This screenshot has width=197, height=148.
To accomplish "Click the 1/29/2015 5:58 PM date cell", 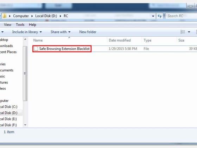I will coord(123,49).
